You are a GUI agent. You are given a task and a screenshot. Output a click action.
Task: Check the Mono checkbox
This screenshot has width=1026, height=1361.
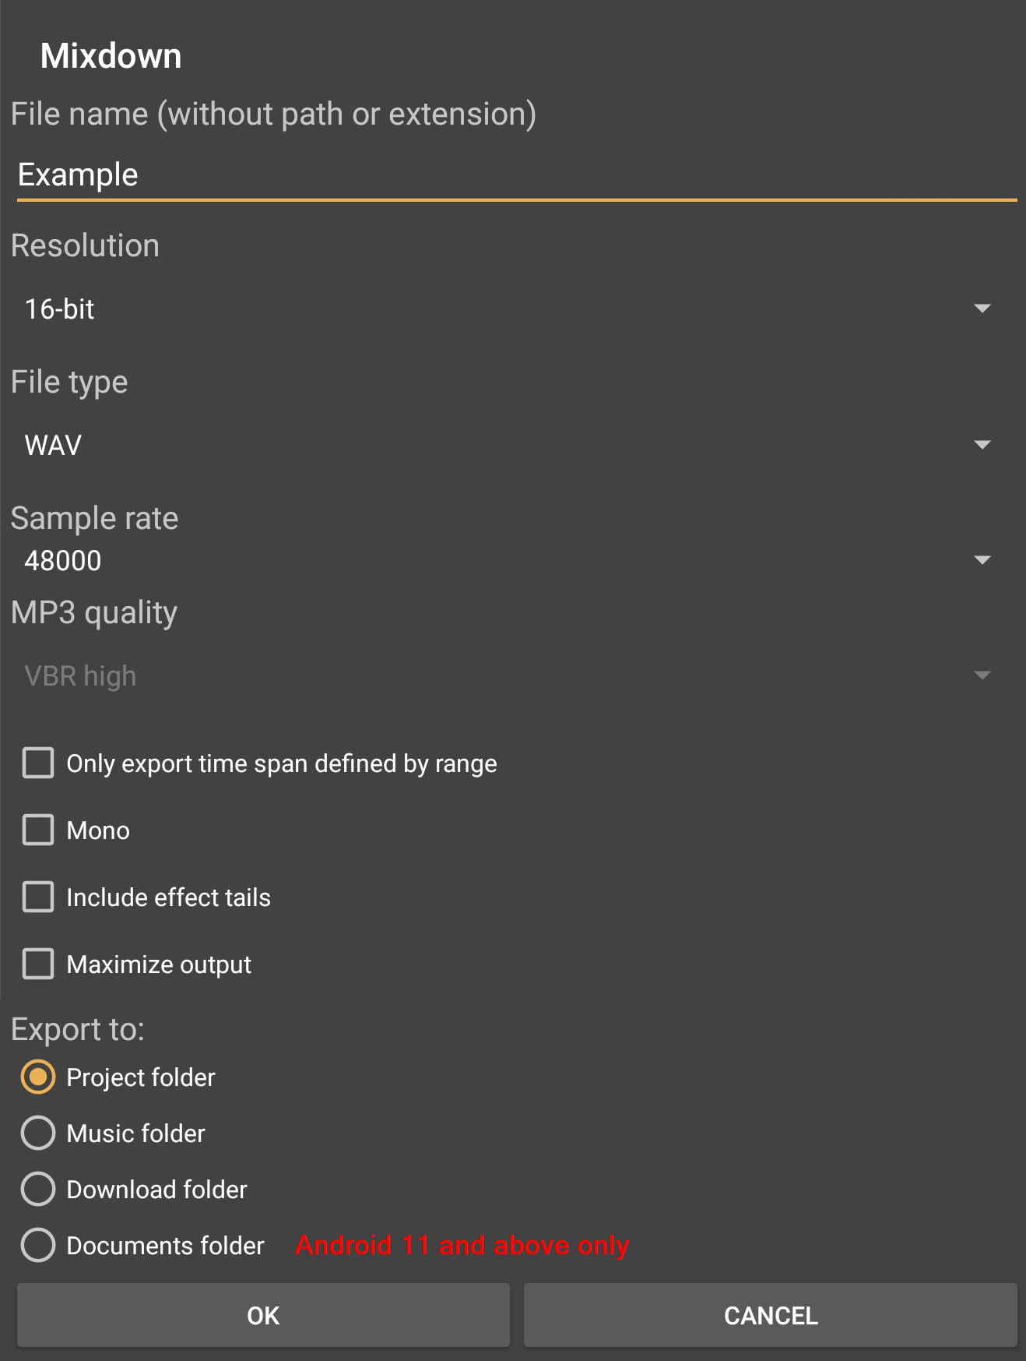pos(38,830)
